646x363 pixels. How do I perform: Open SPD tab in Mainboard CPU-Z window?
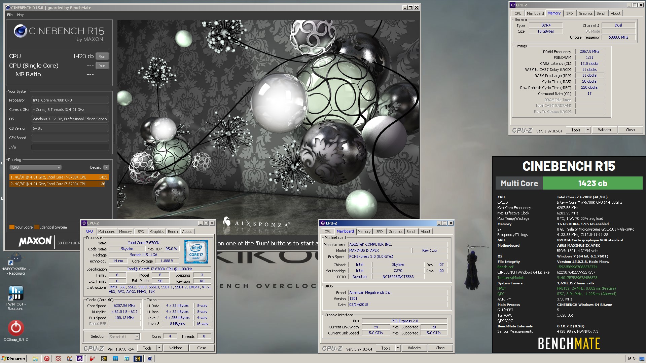coord(380,232)
